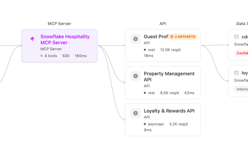Image resolution: width=248 pixels, height=142 pixels.
Task: Open the 2 DATASETS badge
Action: click(183, 37)
